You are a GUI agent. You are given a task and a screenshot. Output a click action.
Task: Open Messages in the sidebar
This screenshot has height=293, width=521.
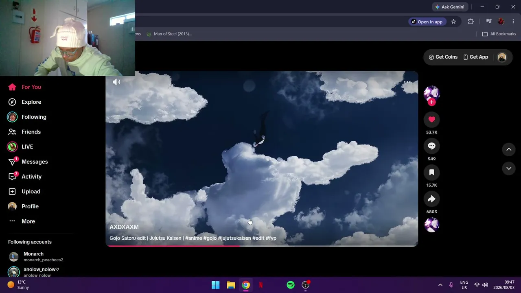28,162
